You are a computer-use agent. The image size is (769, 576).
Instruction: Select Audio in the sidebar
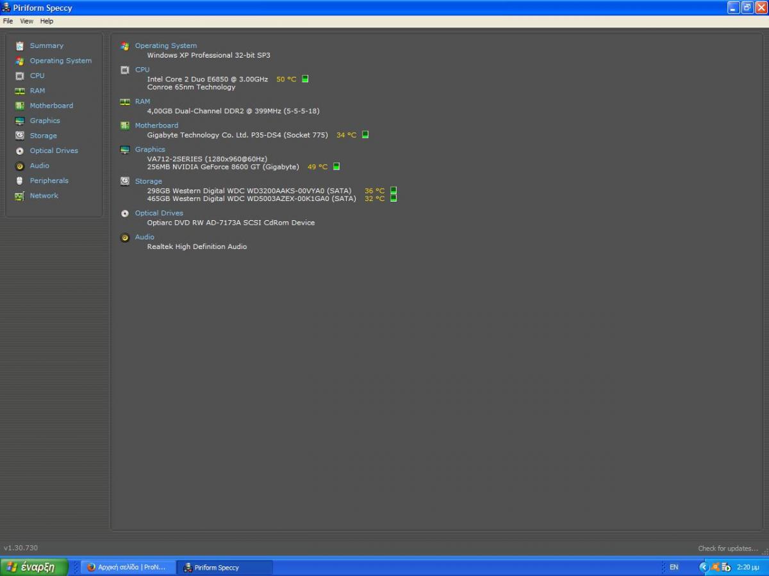(x=39, y=166)
